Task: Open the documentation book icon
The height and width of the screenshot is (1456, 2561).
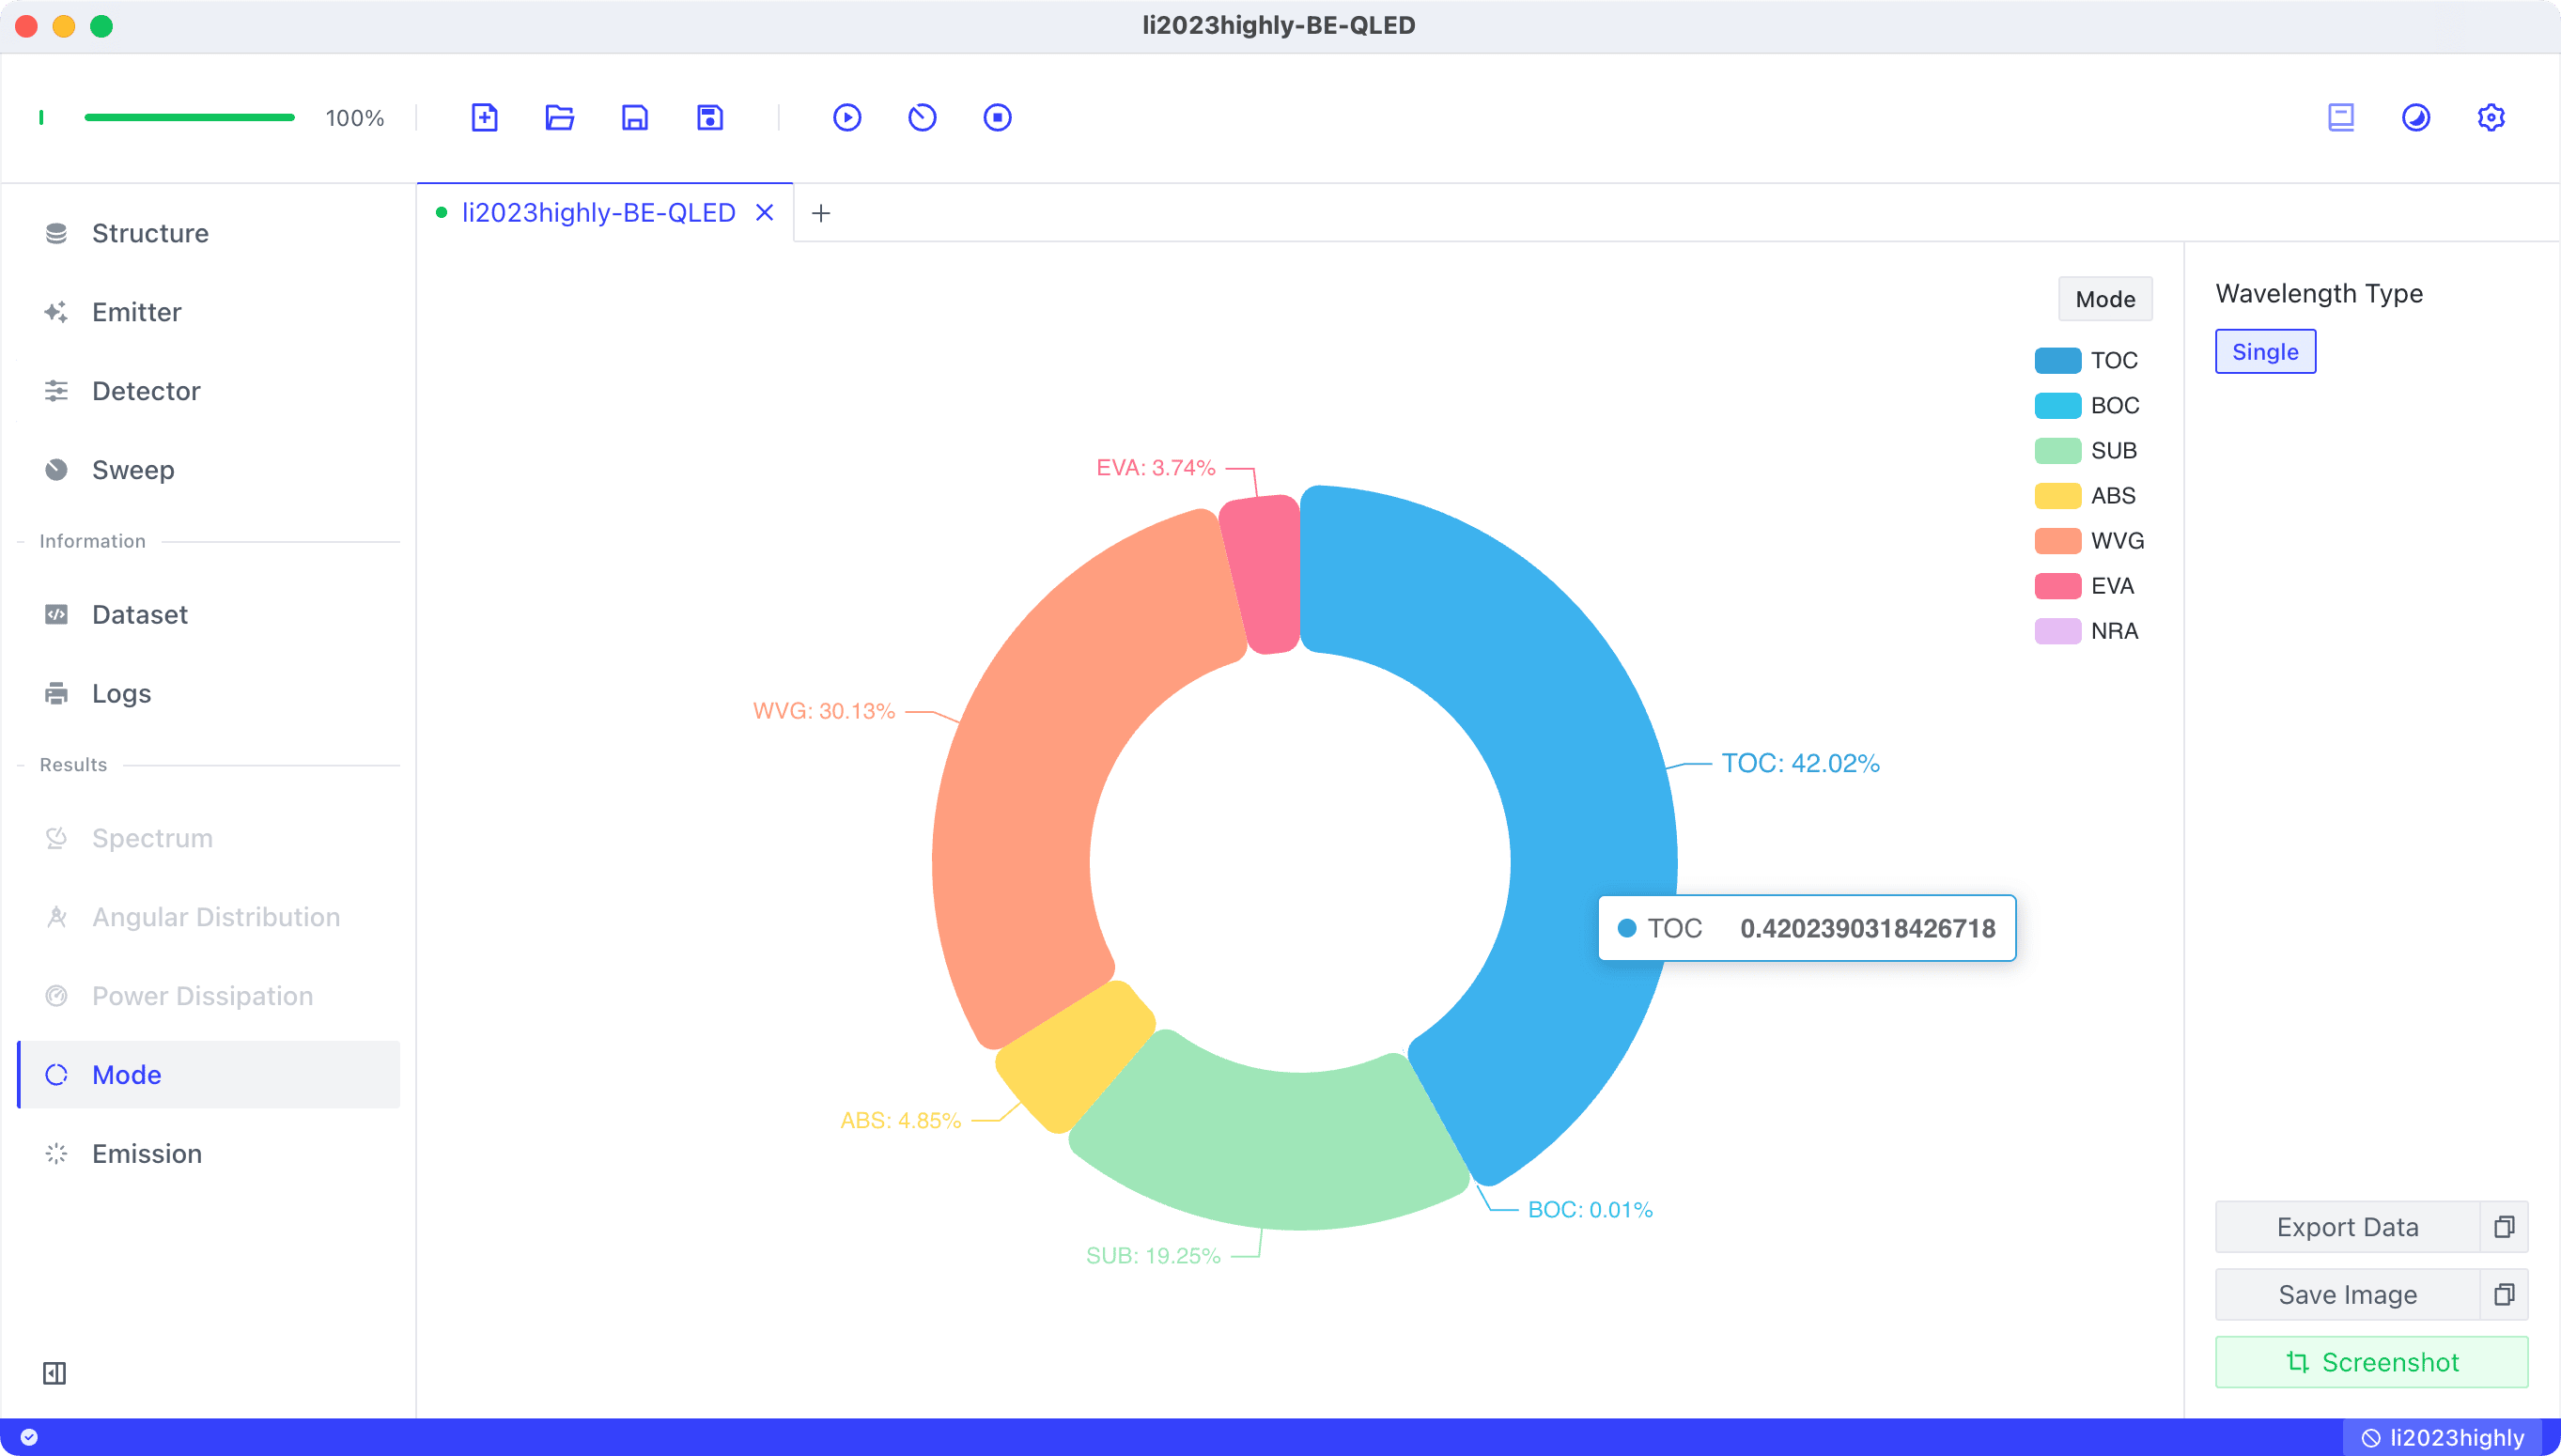Action: pyautogui.click(x=2341, y=117)
